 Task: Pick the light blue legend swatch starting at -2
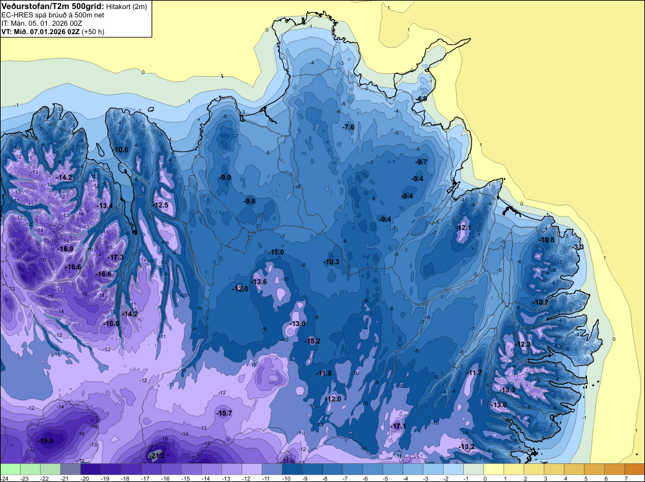pyautogui.click(x=453, y=469)
